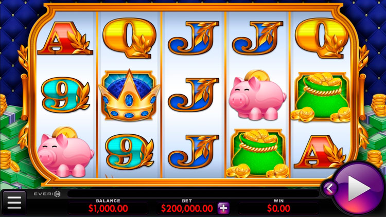This screenshot has height=217, width=386.
Task: Click the Everi logo
Action: pos(47,194)
